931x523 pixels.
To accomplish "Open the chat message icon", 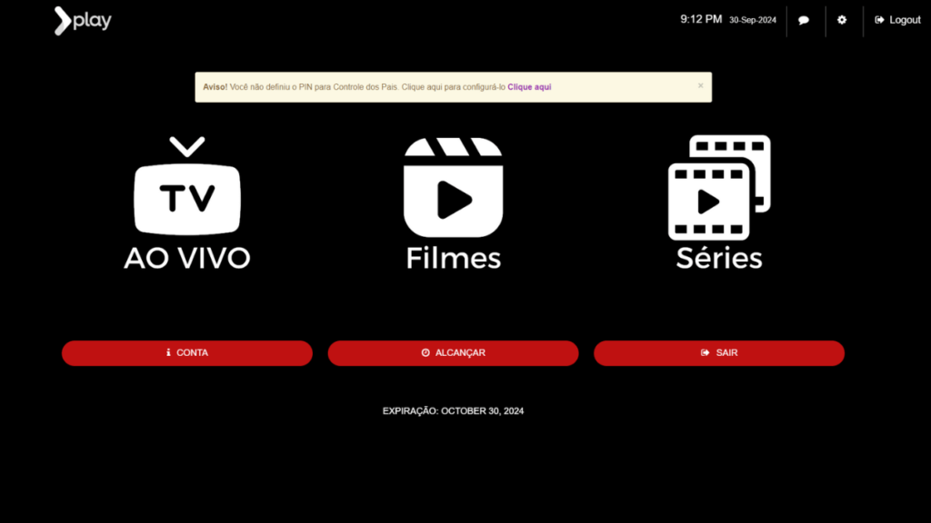I will (804, 20).
